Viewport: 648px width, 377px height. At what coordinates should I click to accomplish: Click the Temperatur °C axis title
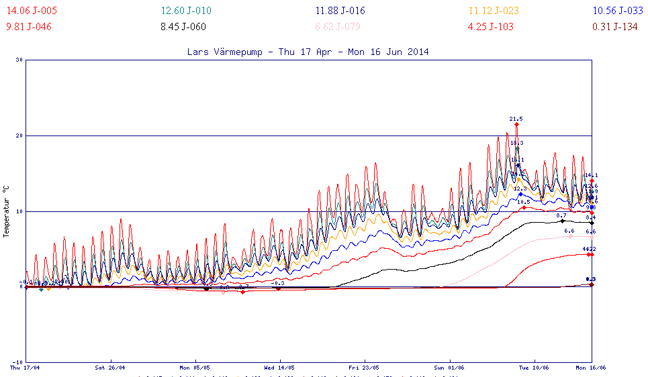tap(6, 211)
